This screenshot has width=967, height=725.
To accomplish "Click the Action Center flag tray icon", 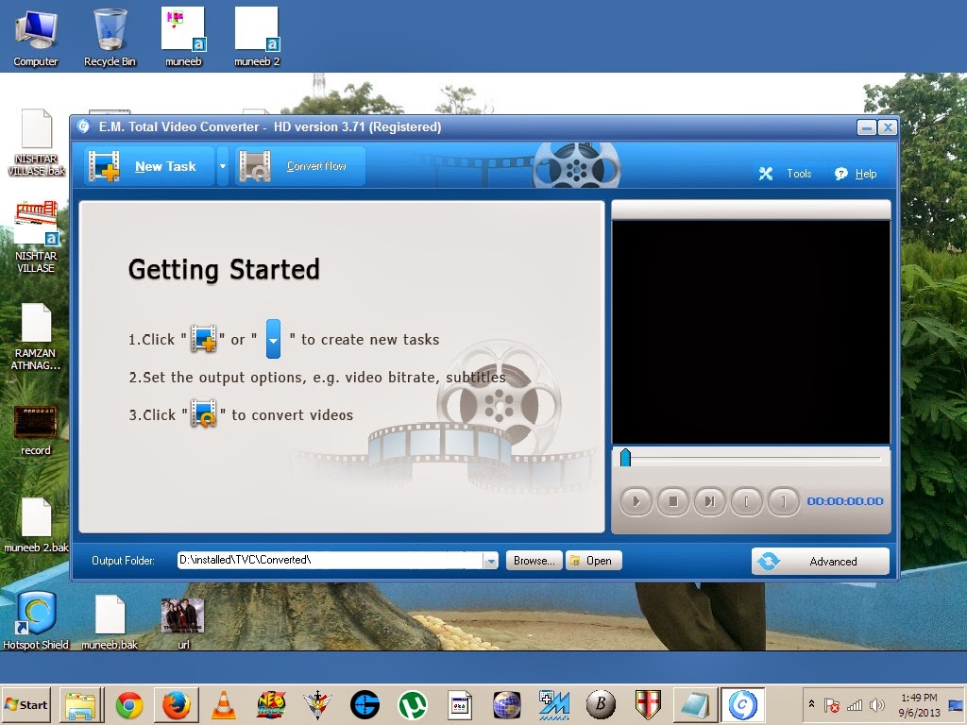I will 831,704.
